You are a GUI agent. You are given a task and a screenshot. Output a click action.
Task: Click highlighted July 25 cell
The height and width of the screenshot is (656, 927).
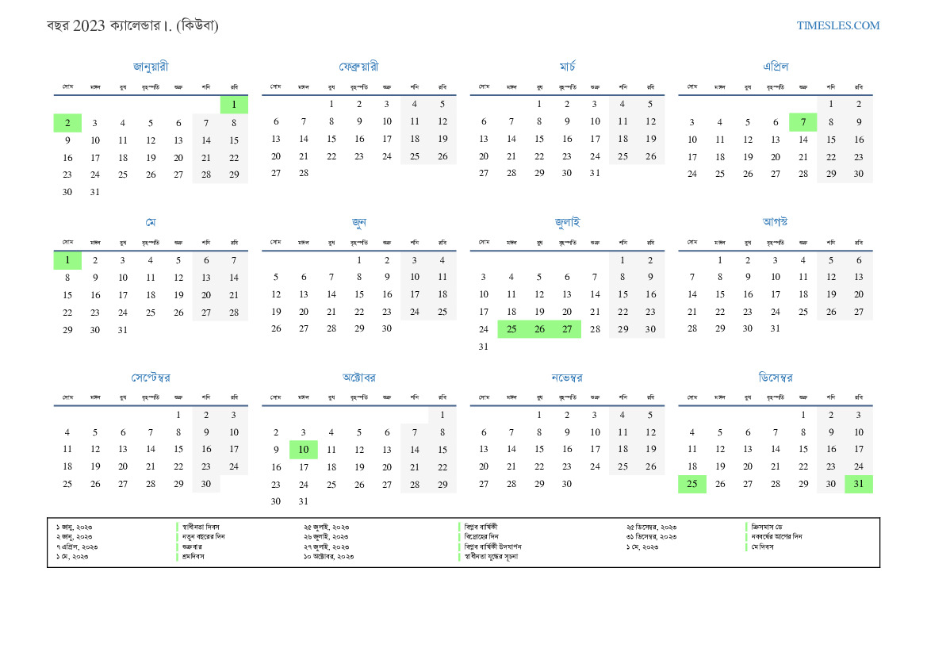click(x=511, y=329)
